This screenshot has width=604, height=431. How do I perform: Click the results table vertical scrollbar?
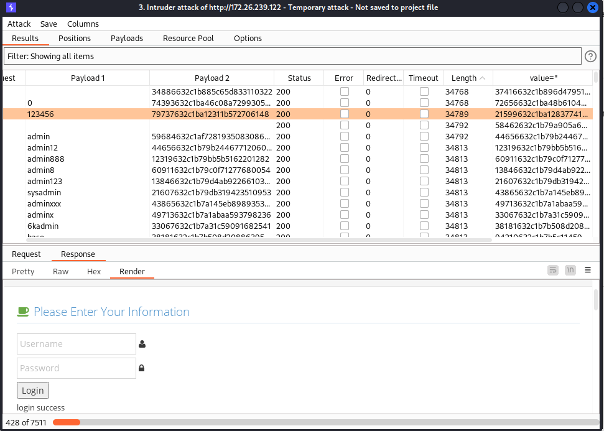point(597,77)
